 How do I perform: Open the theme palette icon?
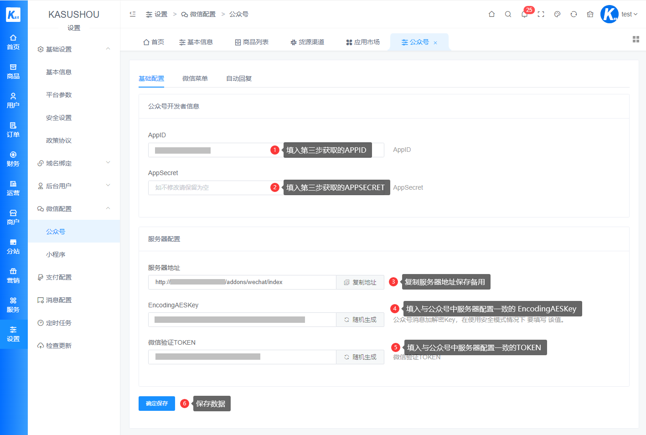[557, 14]
